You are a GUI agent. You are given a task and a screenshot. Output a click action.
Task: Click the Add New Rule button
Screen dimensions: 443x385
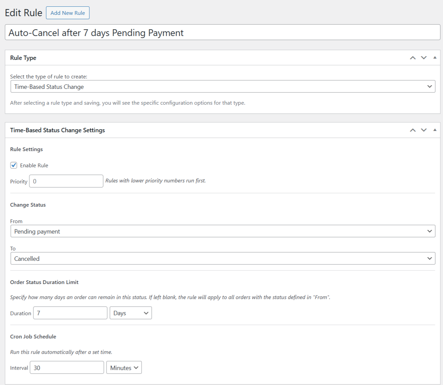[67, 13]
